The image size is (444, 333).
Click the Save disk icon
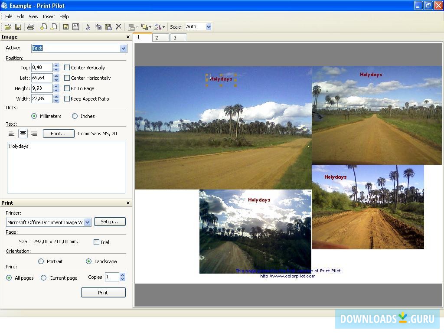coord(18,27)
